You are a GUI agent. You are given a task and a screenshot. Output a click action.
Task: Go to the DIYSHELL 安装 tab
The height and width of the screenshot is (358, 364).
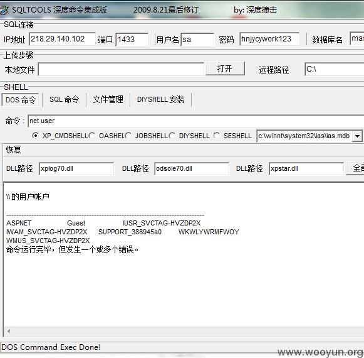click(160, 99)
